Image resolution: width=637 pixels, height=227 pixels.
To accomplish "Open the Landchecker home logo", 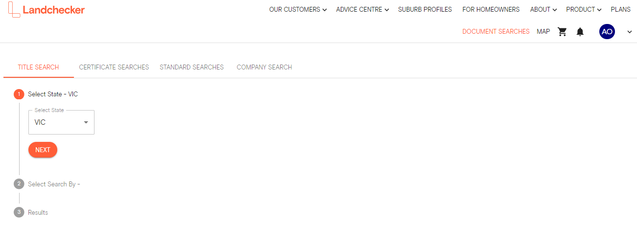I will [47, 10].
